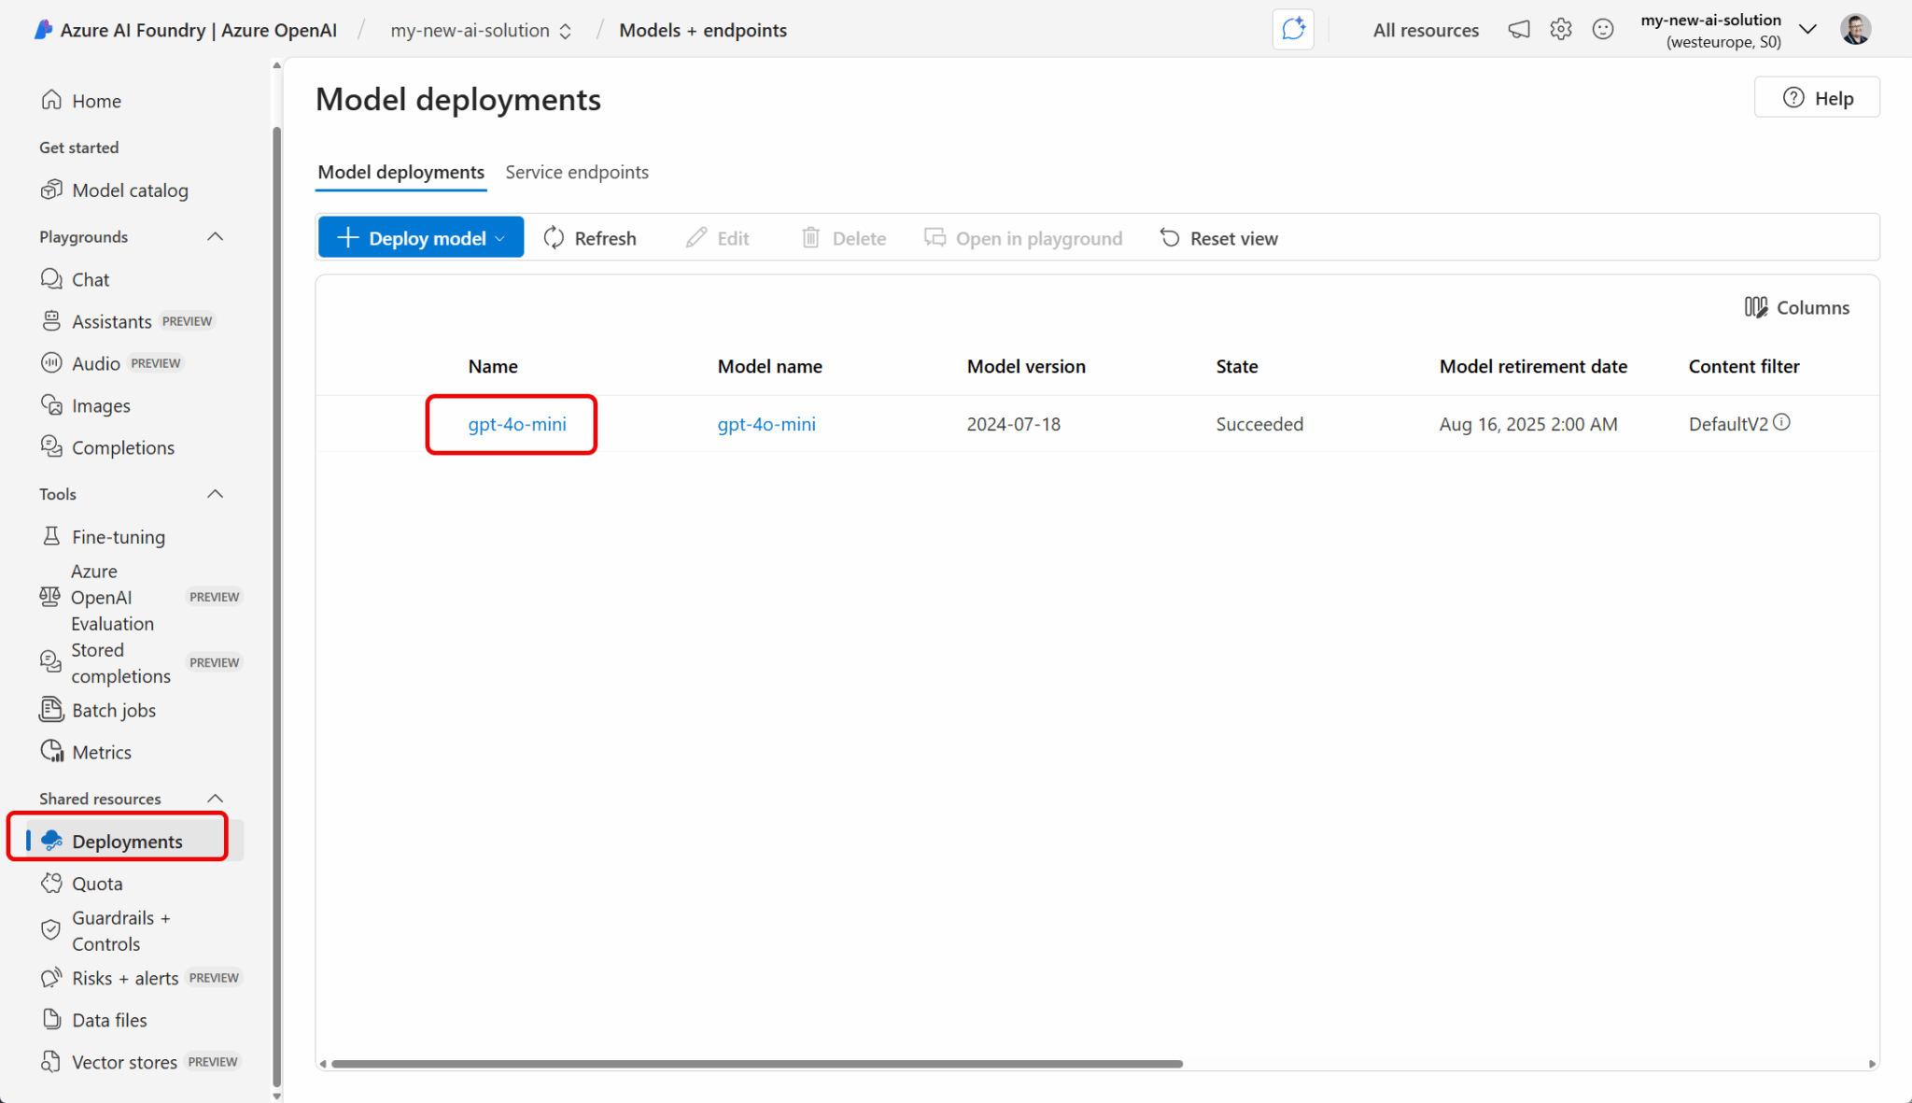Screen dimensions: 1912x1103
Task: Select the Model deployments tab
Action: [401, 172]
